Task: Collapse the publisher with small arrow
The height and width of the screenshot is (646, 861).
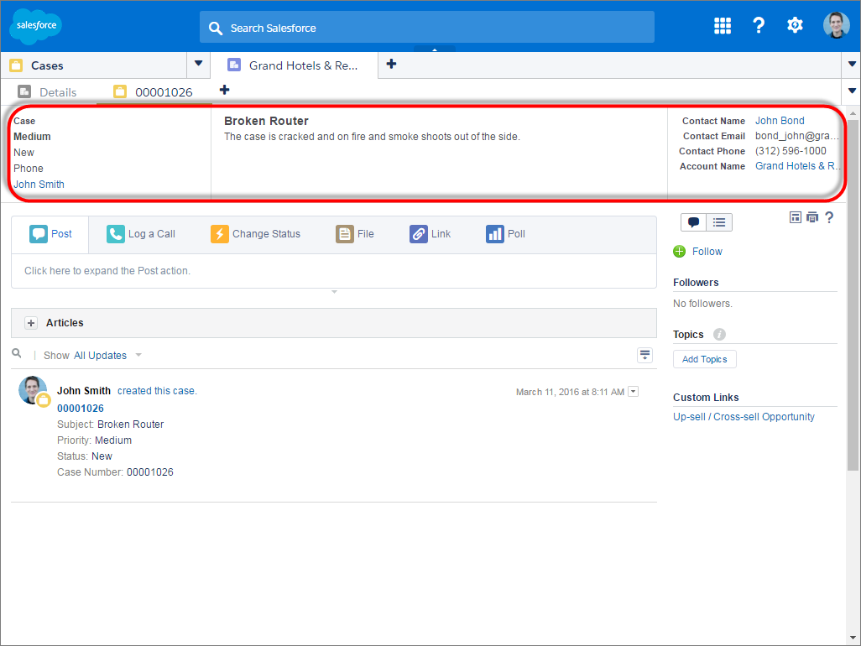Action: tap(334, 292)
